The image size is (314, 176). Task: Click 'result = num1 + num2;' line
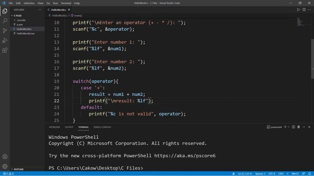[x=117, y=94]
